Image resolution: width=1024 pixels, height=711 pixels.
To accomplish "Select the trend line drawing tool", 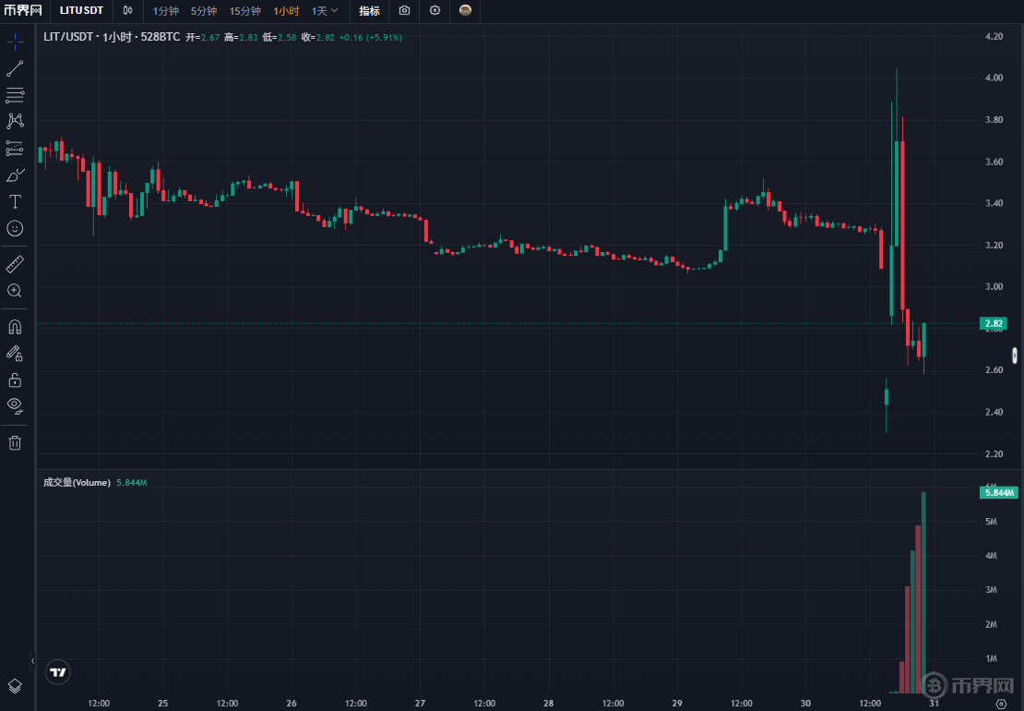I will coord(15,68).
